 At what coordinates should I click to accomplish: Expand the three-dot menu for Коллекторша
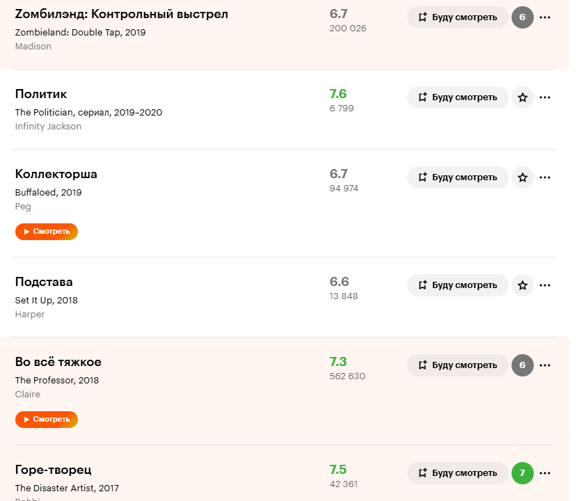[545, 177]
